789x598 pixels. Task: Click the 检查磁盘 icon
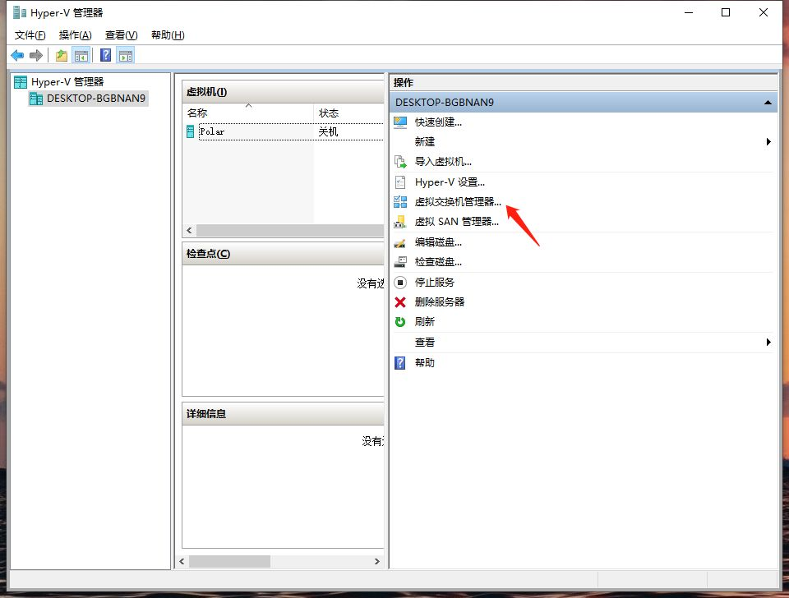(x=400, y=262)
